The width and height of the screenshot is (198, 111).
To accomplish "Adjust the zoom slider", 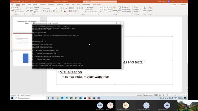I will coord(176,95).
